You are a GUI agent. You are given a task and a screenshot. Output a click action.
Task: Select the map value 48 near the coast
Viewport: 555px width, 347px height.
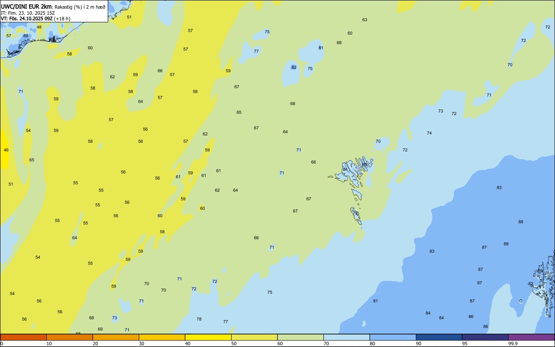click(x=39, y=27)
